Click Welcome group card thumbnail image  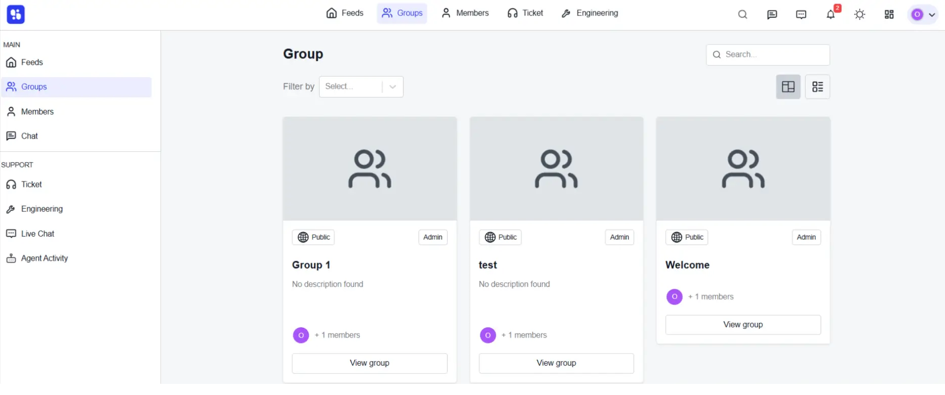click(743, 169)
